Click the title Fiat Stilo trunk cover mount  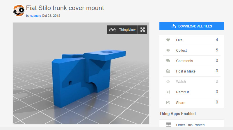click(65, 8)
